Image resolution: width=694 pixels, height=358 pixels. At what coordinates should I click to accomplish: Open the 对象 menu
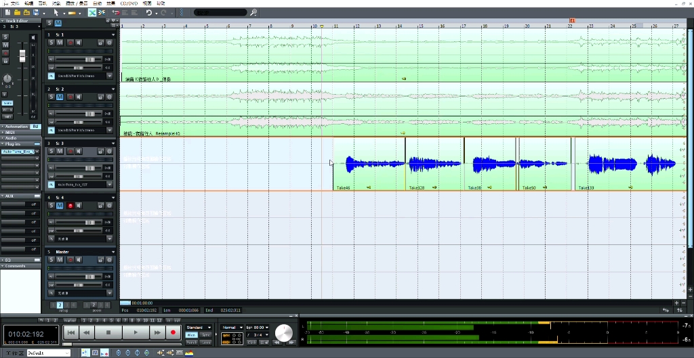(x=56, y=3)
